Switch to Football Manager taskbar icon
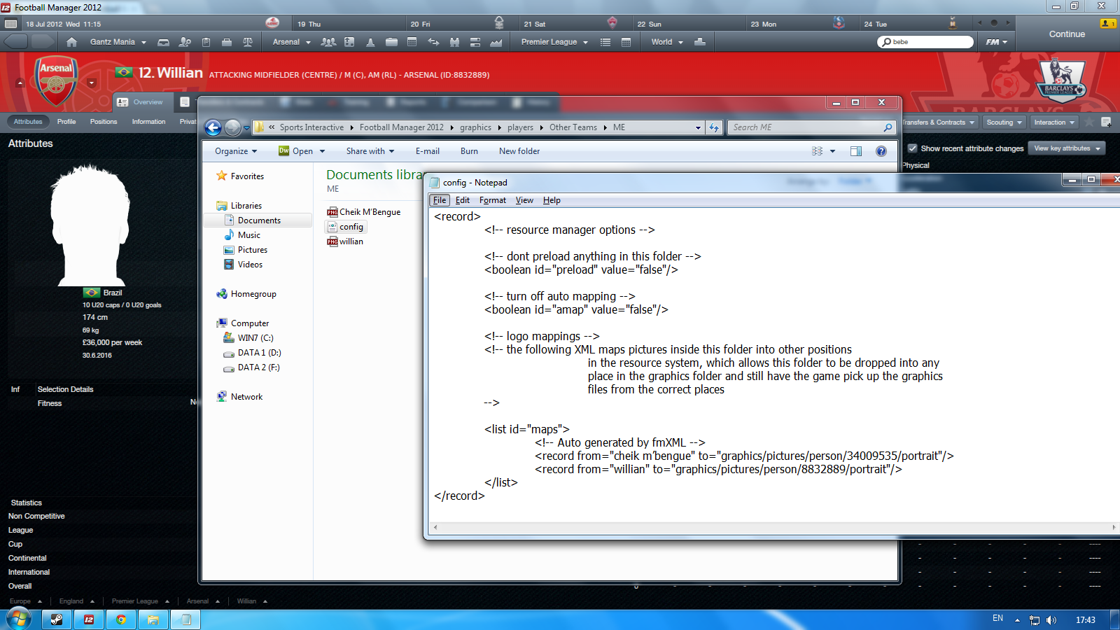 [x=89, y=619]
